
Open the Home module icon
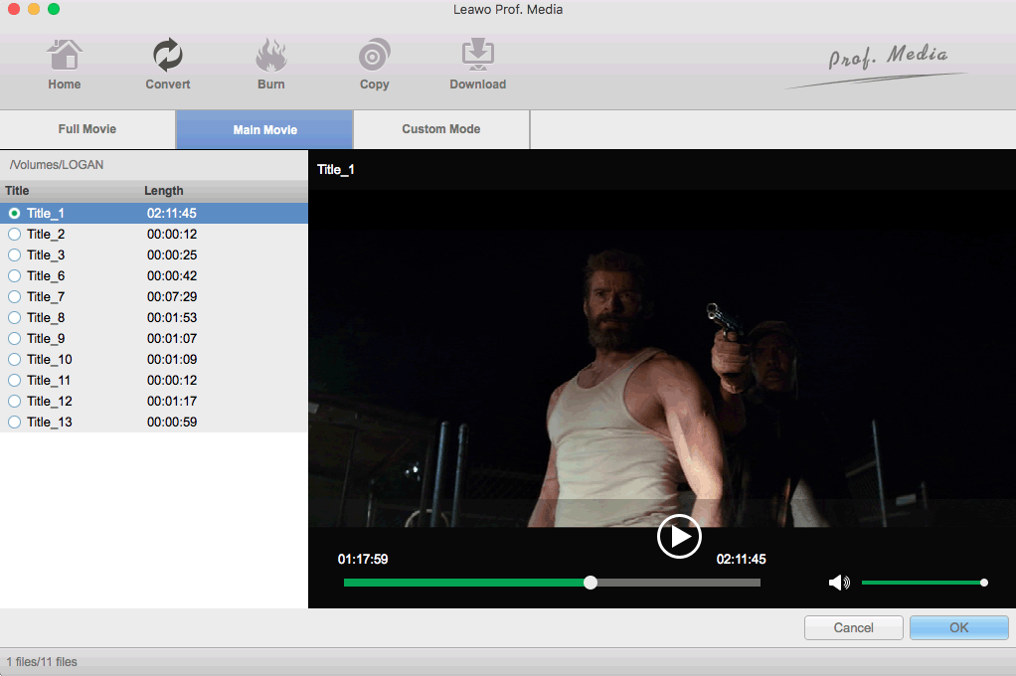click(65, 56)
